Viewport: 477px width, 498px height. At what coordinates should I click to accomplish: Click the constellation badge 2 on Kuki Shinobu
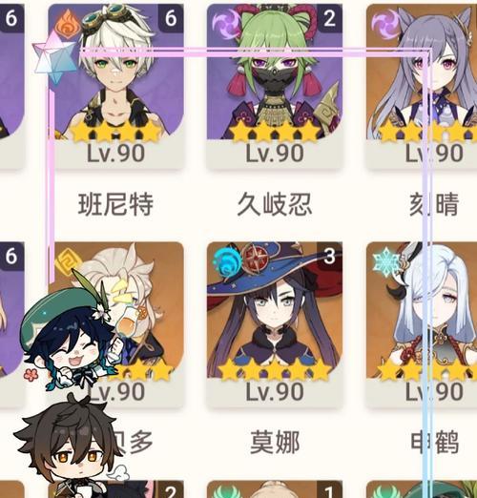(x=330, y=18)
